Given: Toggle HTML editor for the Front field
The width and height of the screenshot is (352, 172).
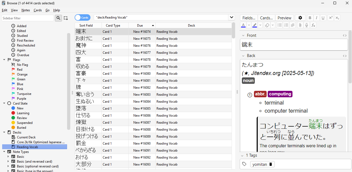Looking at the screenshot, I should click(344, 35).
